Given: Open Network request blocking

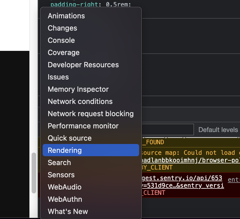Looking at the screenshot, I should pyautogui.click(x=91, y=114).
